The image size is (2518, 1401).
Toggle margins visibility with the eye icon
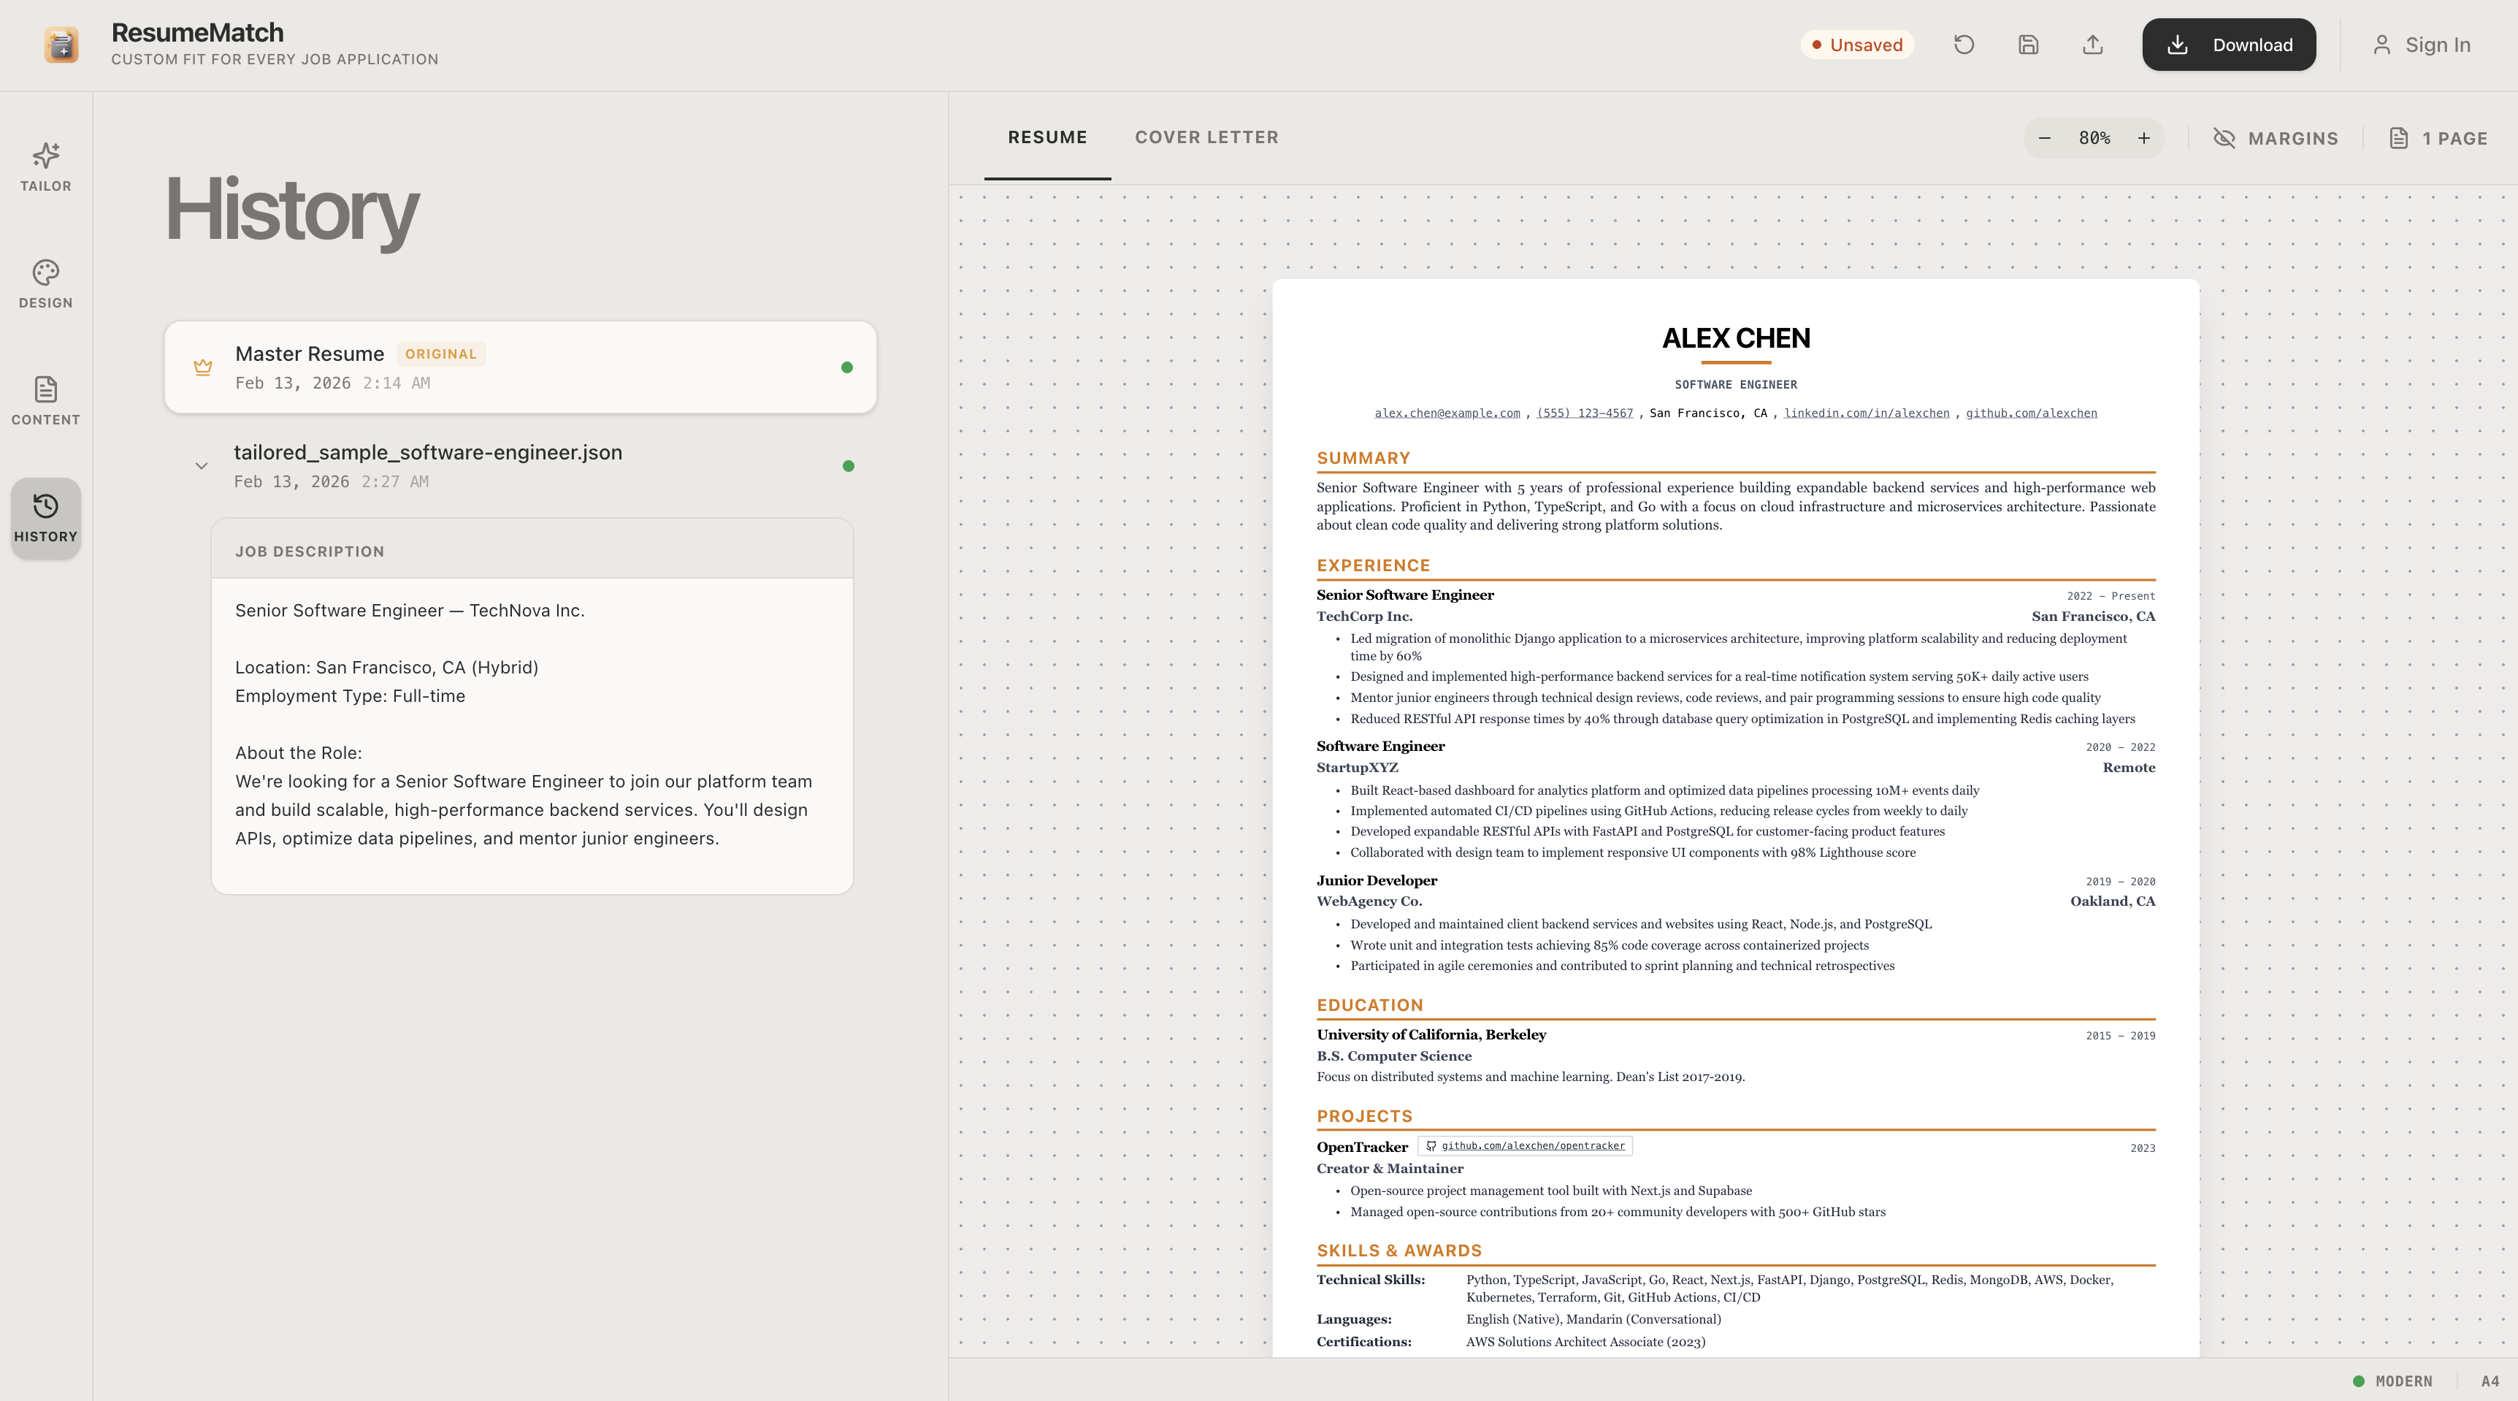2226,138
